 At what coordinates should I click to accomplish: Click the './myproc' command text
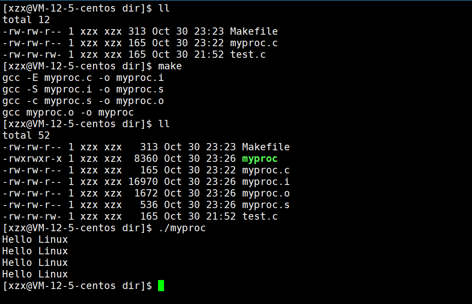tap(182, 228)
